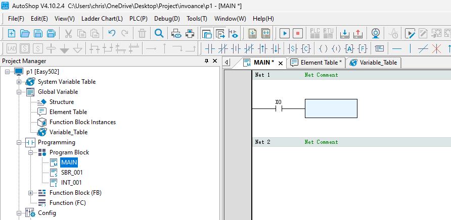The width and height of the screenshot is (451, 220).
Task: Select SBR_001 in program tree
Action: tap(72, 173)
